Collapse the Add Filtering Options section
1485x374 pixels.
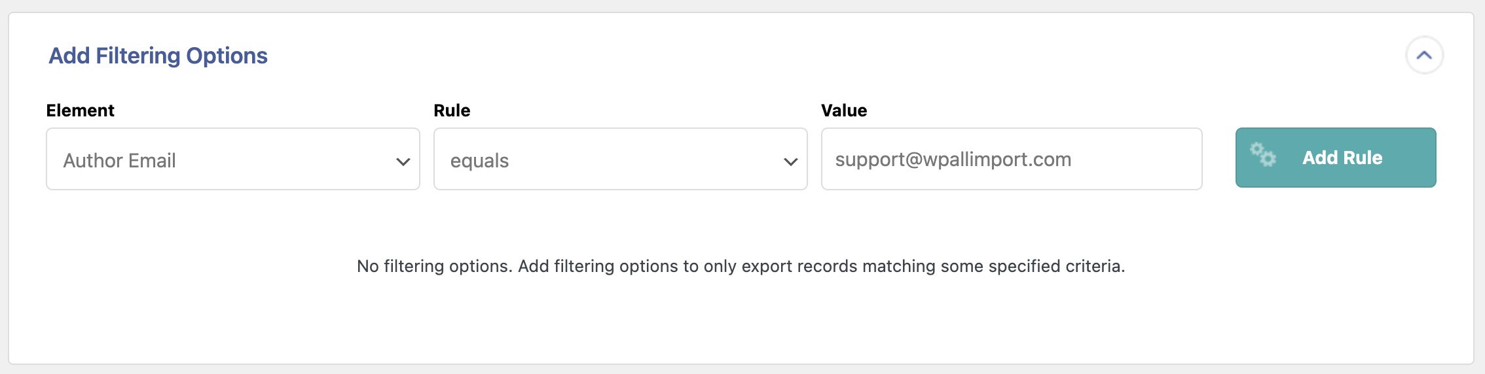1424,56
